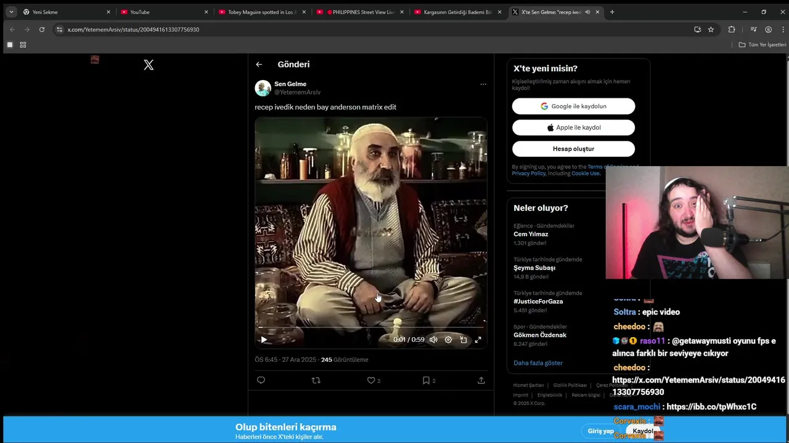Open the Imprint footer link
Screen dimensions: 789x443
521,395
